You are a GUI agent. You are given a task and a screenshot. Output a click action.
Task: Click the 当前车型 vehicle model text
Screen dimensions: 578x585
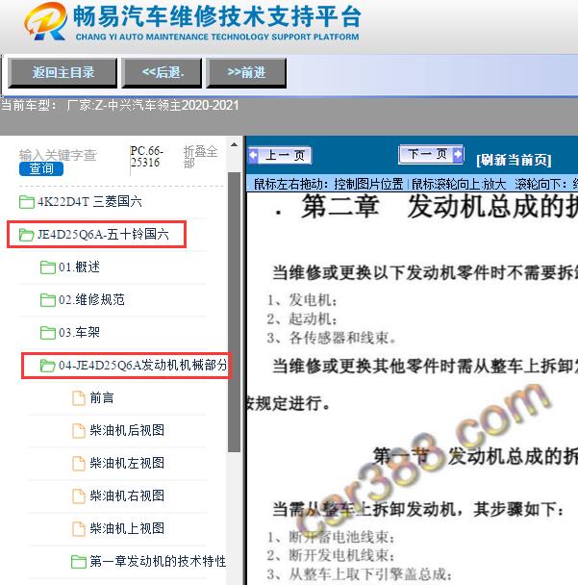pos(119,105)
